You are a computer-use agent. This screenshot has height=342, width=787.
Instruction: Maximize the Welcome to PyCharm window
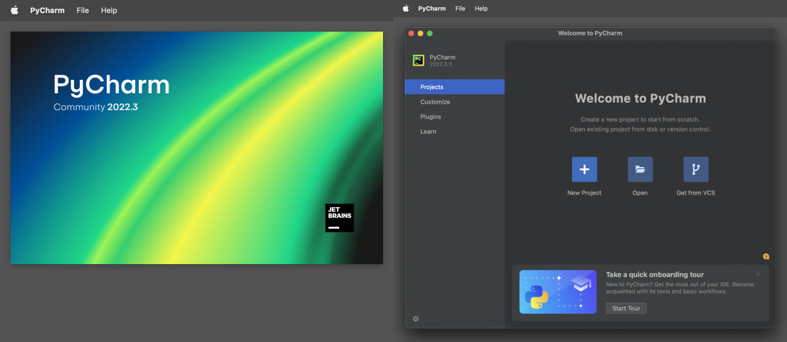pos(430,33)
